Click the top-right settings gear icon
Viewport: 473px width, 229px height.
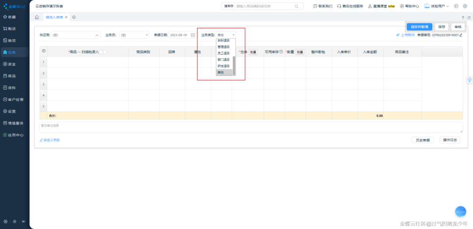tap(465, 6)
